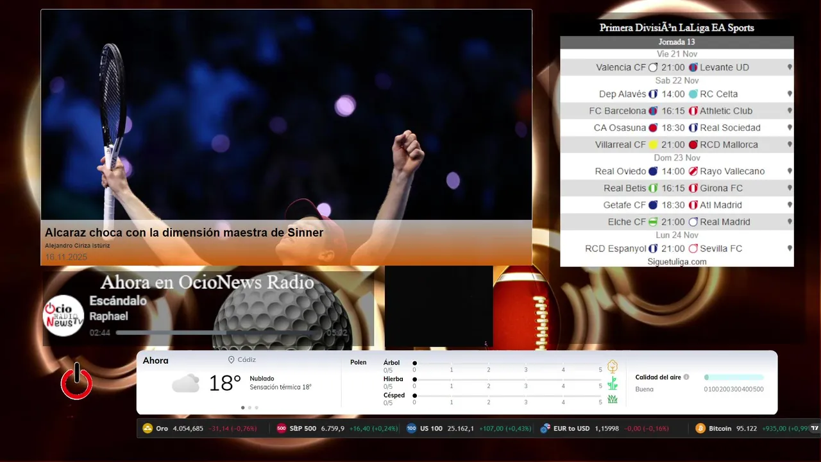Click the Sensación térmica 18° text
This screenshot has width=821, height=462.
click(280, 388)
